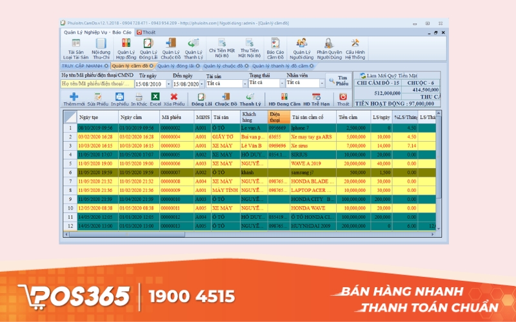Click grid select-all corner cell
Viewport: 516px width, 322px height.
point(70,117)
